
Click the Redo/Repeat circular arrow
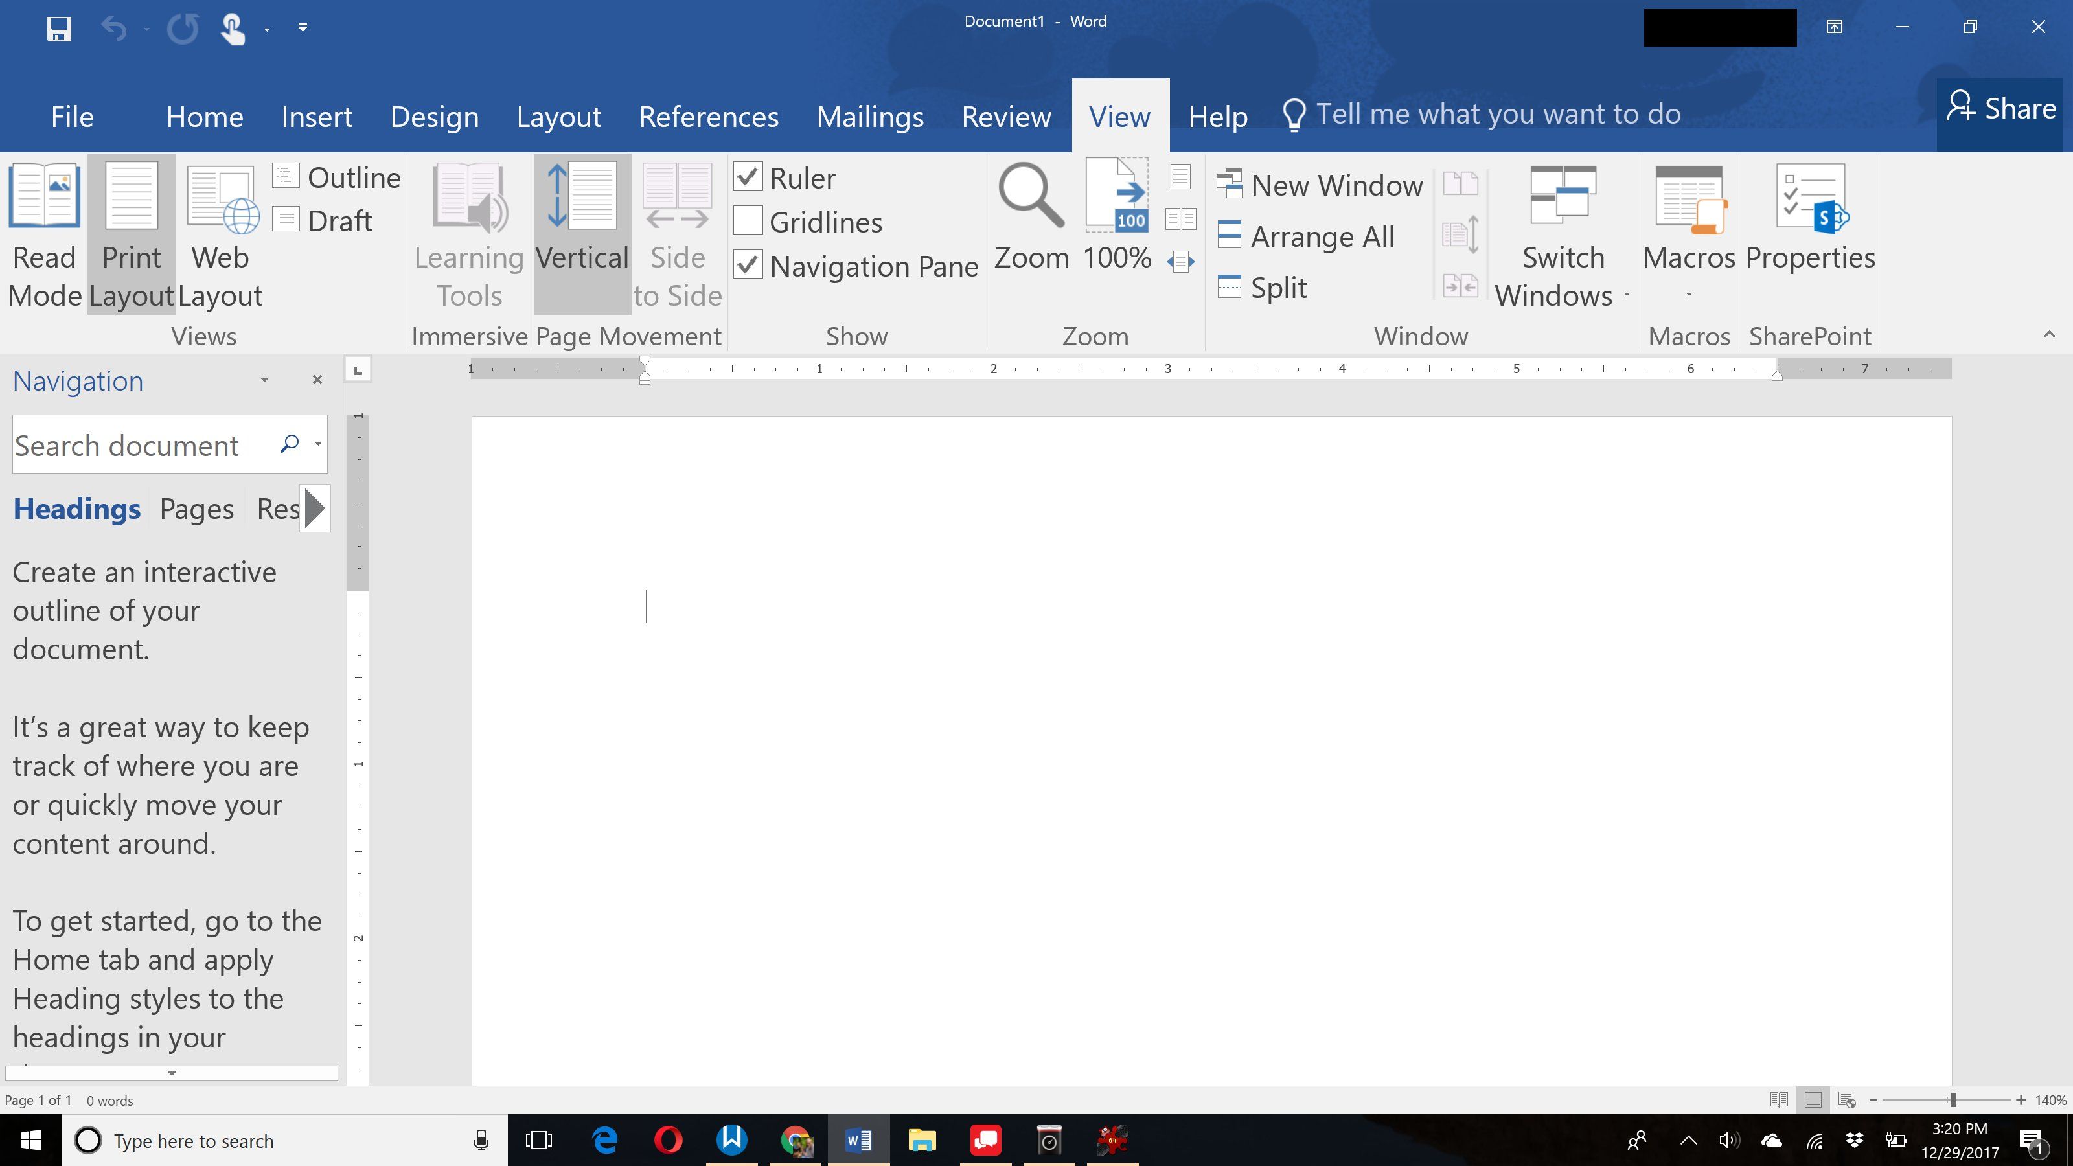pyautogui.click(x=183, y=29)
